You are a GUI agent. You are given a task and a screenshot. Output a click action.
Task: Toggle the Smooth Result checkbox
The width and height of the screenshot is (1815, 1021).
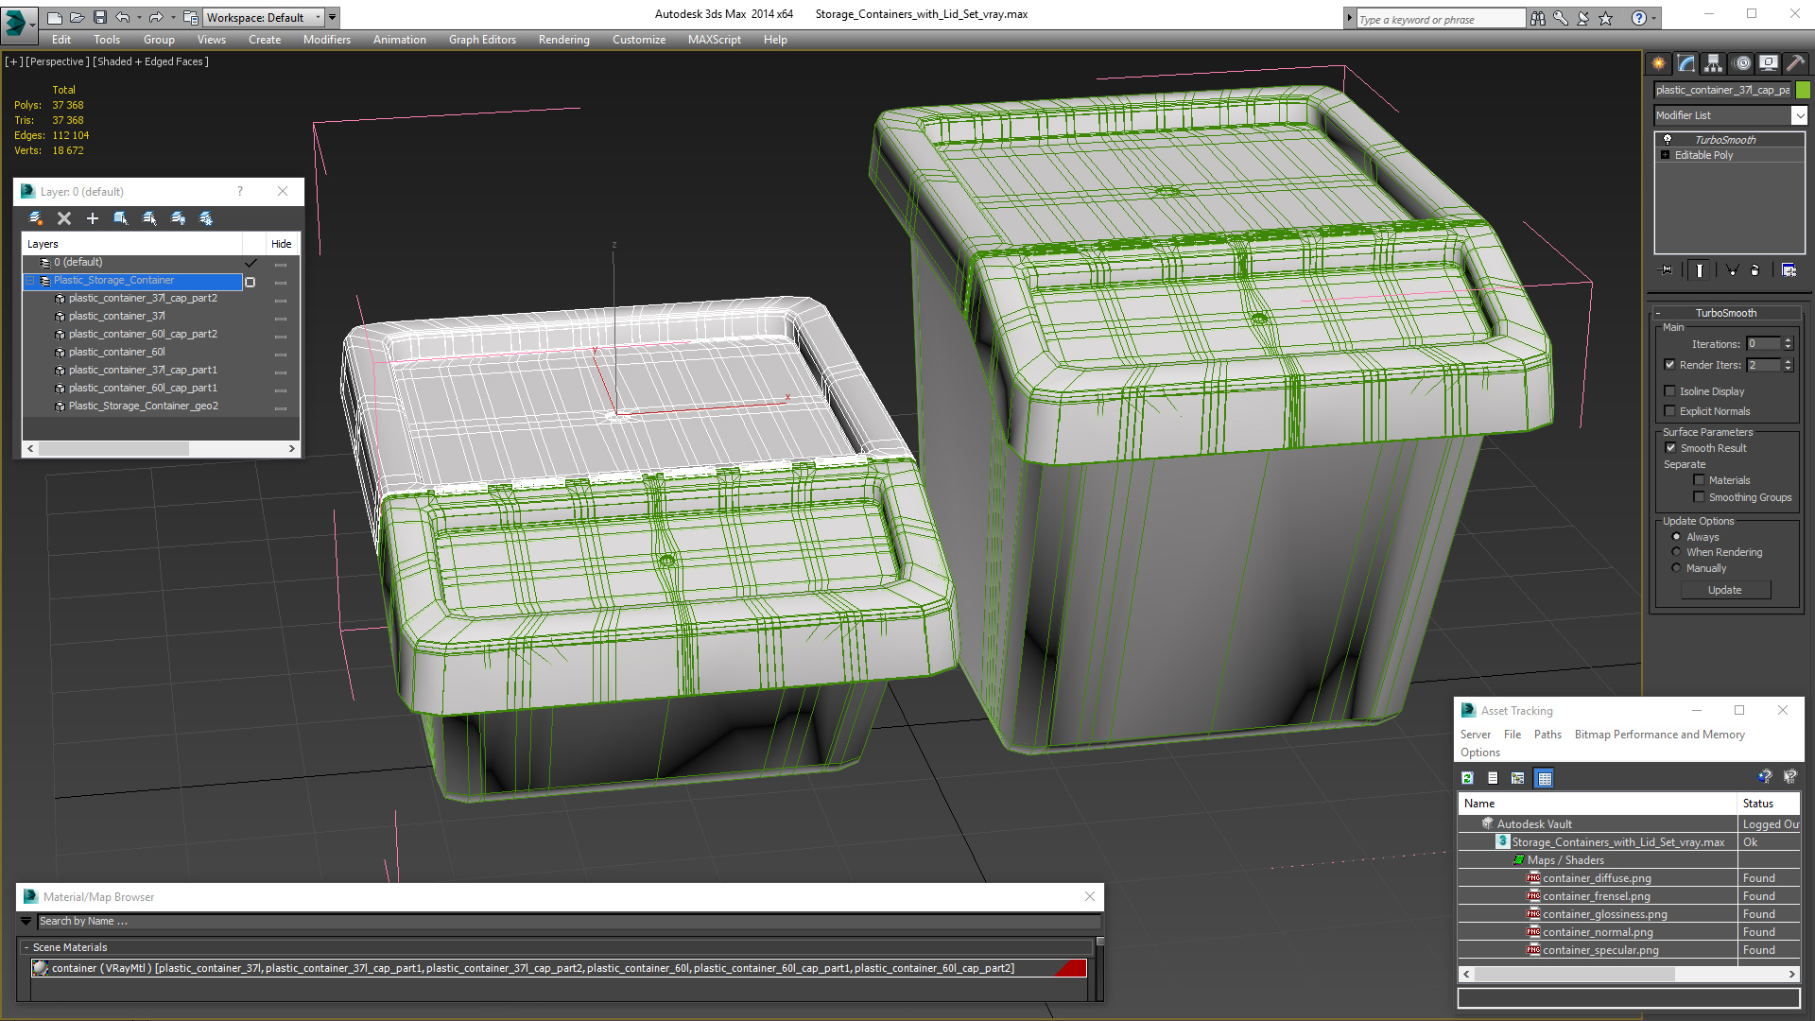[1670, 446]
